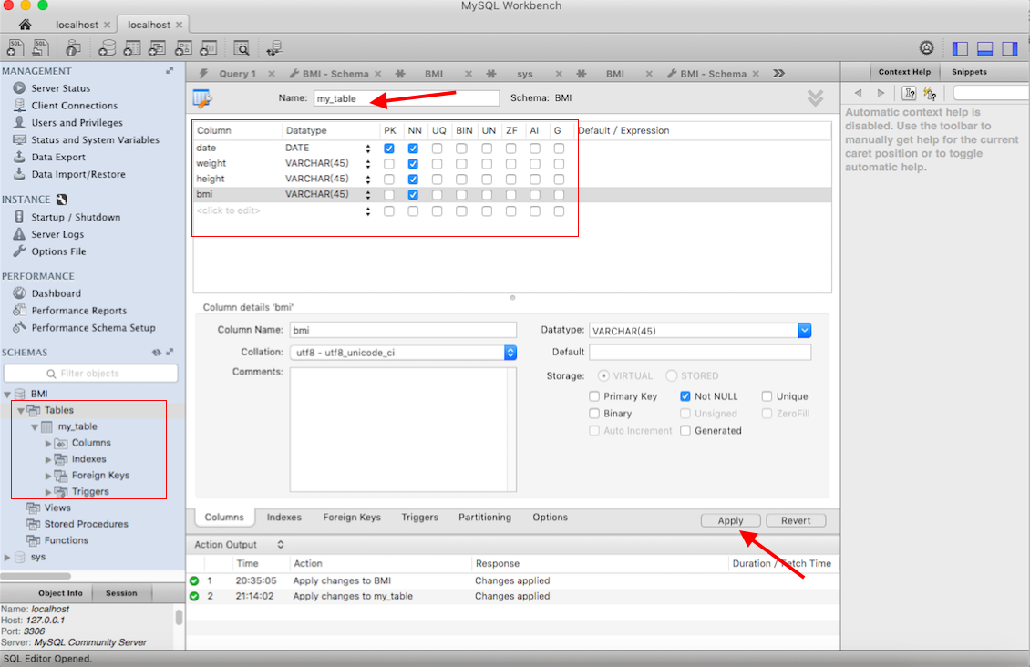Switch to the Foreign Keys tab
Screen dimensions: 1030x667
click(x=352, y=518)
